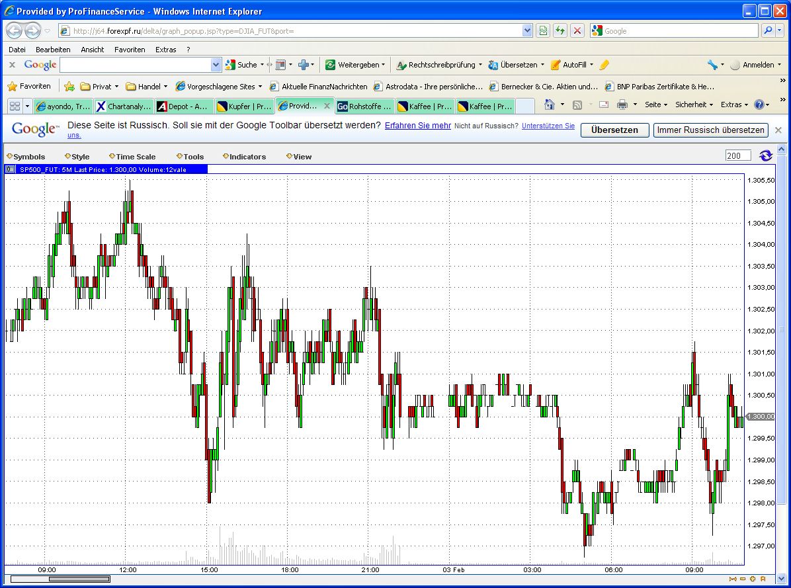
Task: Open the green Weitergeben share icon
Action: [329, 64]
